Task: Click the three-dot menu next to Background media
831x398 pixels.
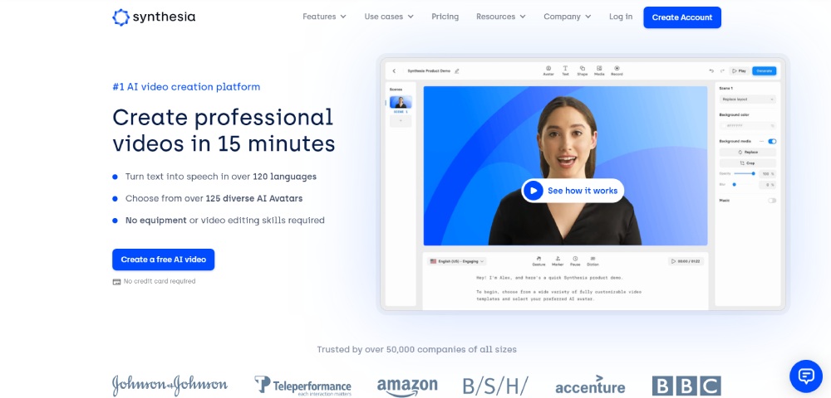Action: (761, 141)
